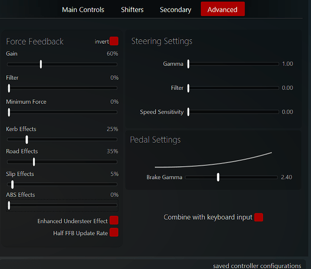Click the Slip Effects slider handle
This screenshot has width=311, height=269.
[x=12, y=185]
